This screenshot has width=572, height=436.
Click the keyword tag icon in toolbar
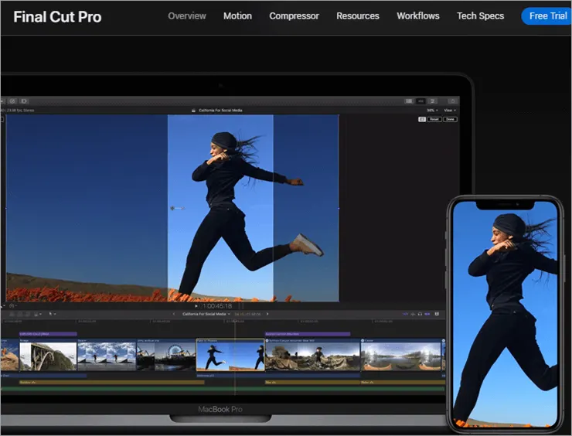pos(24,101)
